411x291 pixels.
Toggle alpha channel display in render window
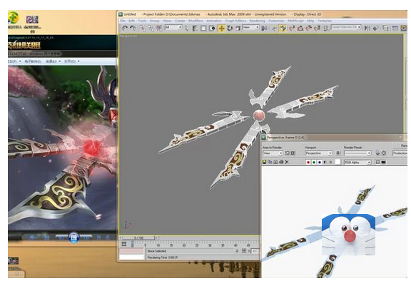[325, 163]
